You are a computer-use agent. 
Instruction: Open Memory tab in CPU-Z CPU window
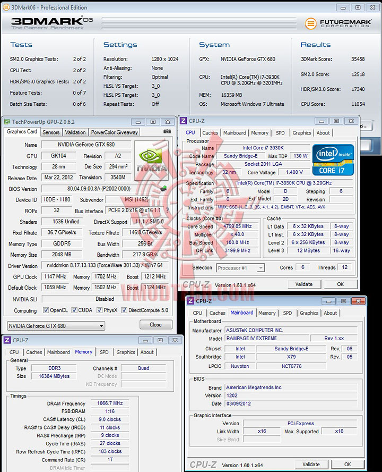[259, 133]
